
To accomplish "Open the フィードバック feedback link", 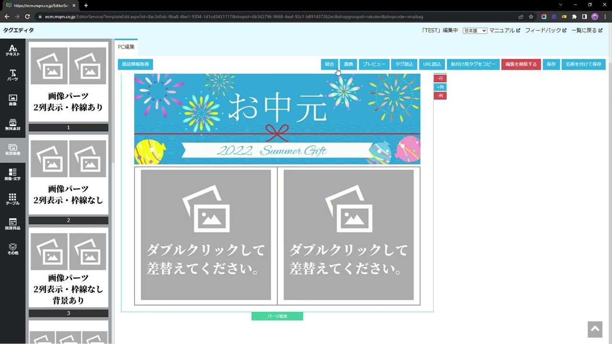I will pyautogui.click(x=546, y=31).
